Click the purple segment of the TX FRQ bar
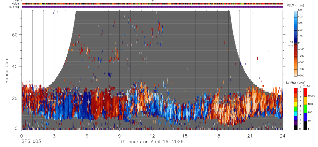Viewport: 318px width, 147px height. click(296, 123)
